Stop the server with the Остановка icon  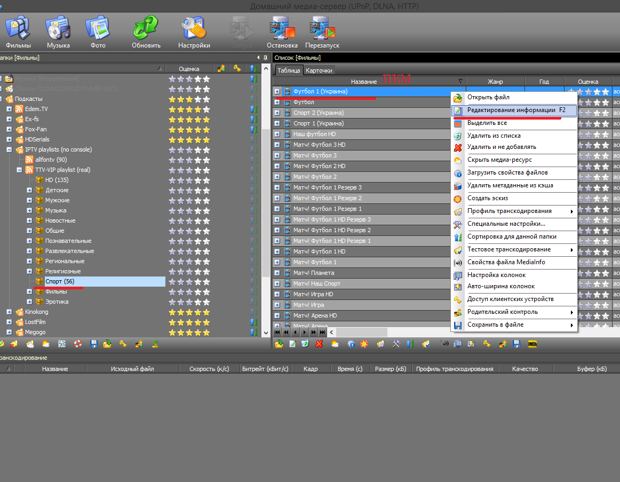pyautogui.click(x=282, y=32)
